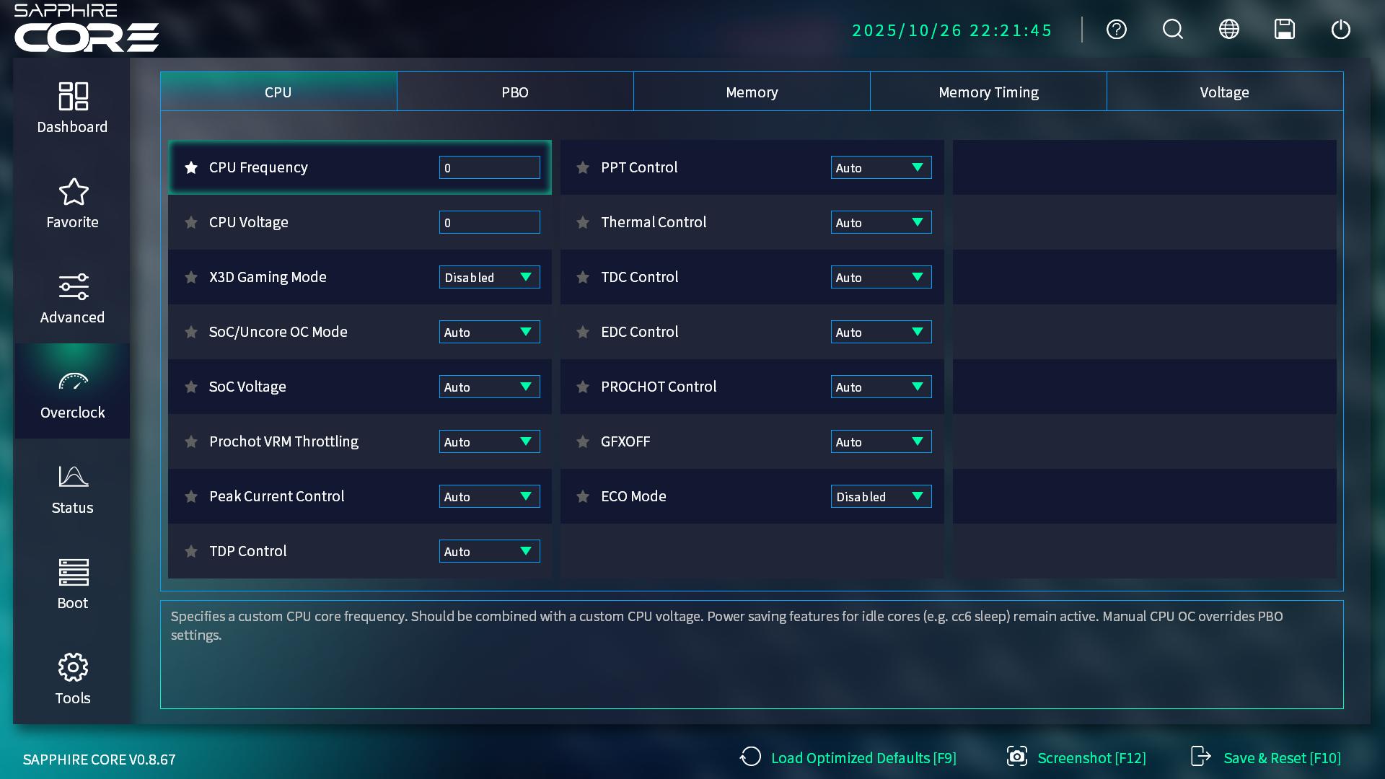This screenshot has width=1385, height=779.
Task: Click the search magnifier icon
Action: pos(1172,30)
